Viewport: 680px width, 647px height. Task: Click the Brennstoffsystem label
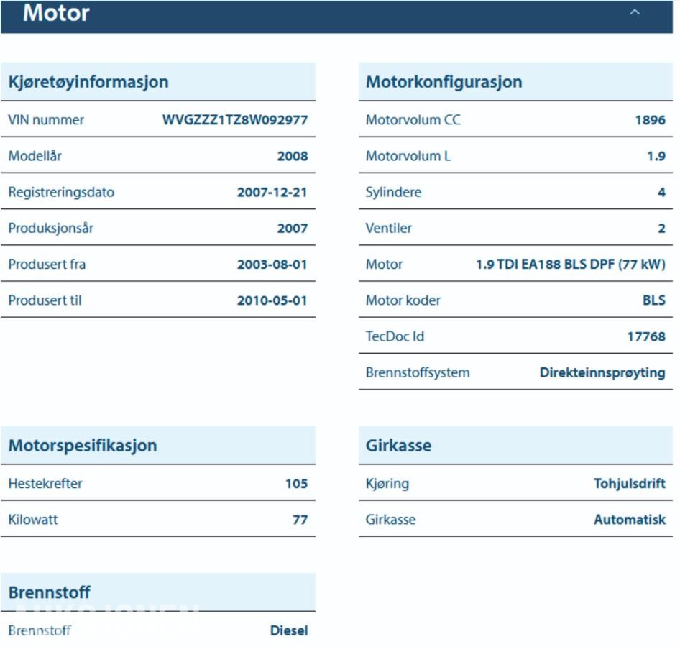tap(418, 372)
